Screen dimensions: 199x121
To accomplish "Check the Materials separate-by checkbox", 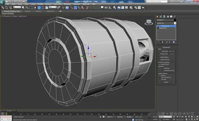I will (163, 68).
